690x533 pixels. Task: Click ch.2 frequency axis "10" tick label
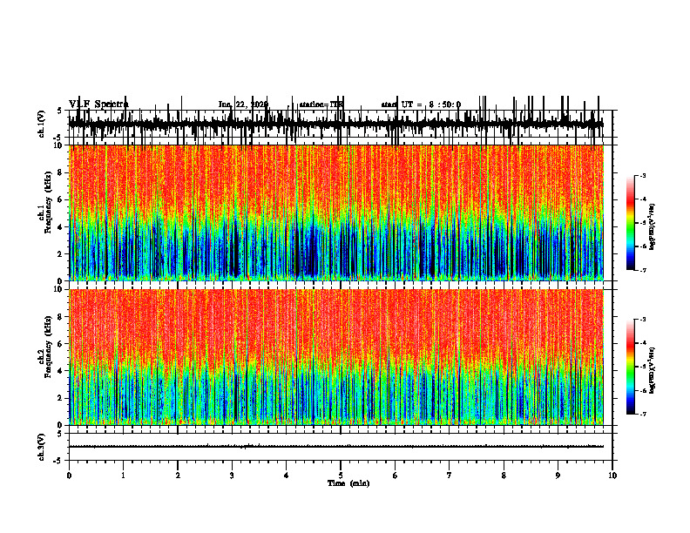[58, 289]
